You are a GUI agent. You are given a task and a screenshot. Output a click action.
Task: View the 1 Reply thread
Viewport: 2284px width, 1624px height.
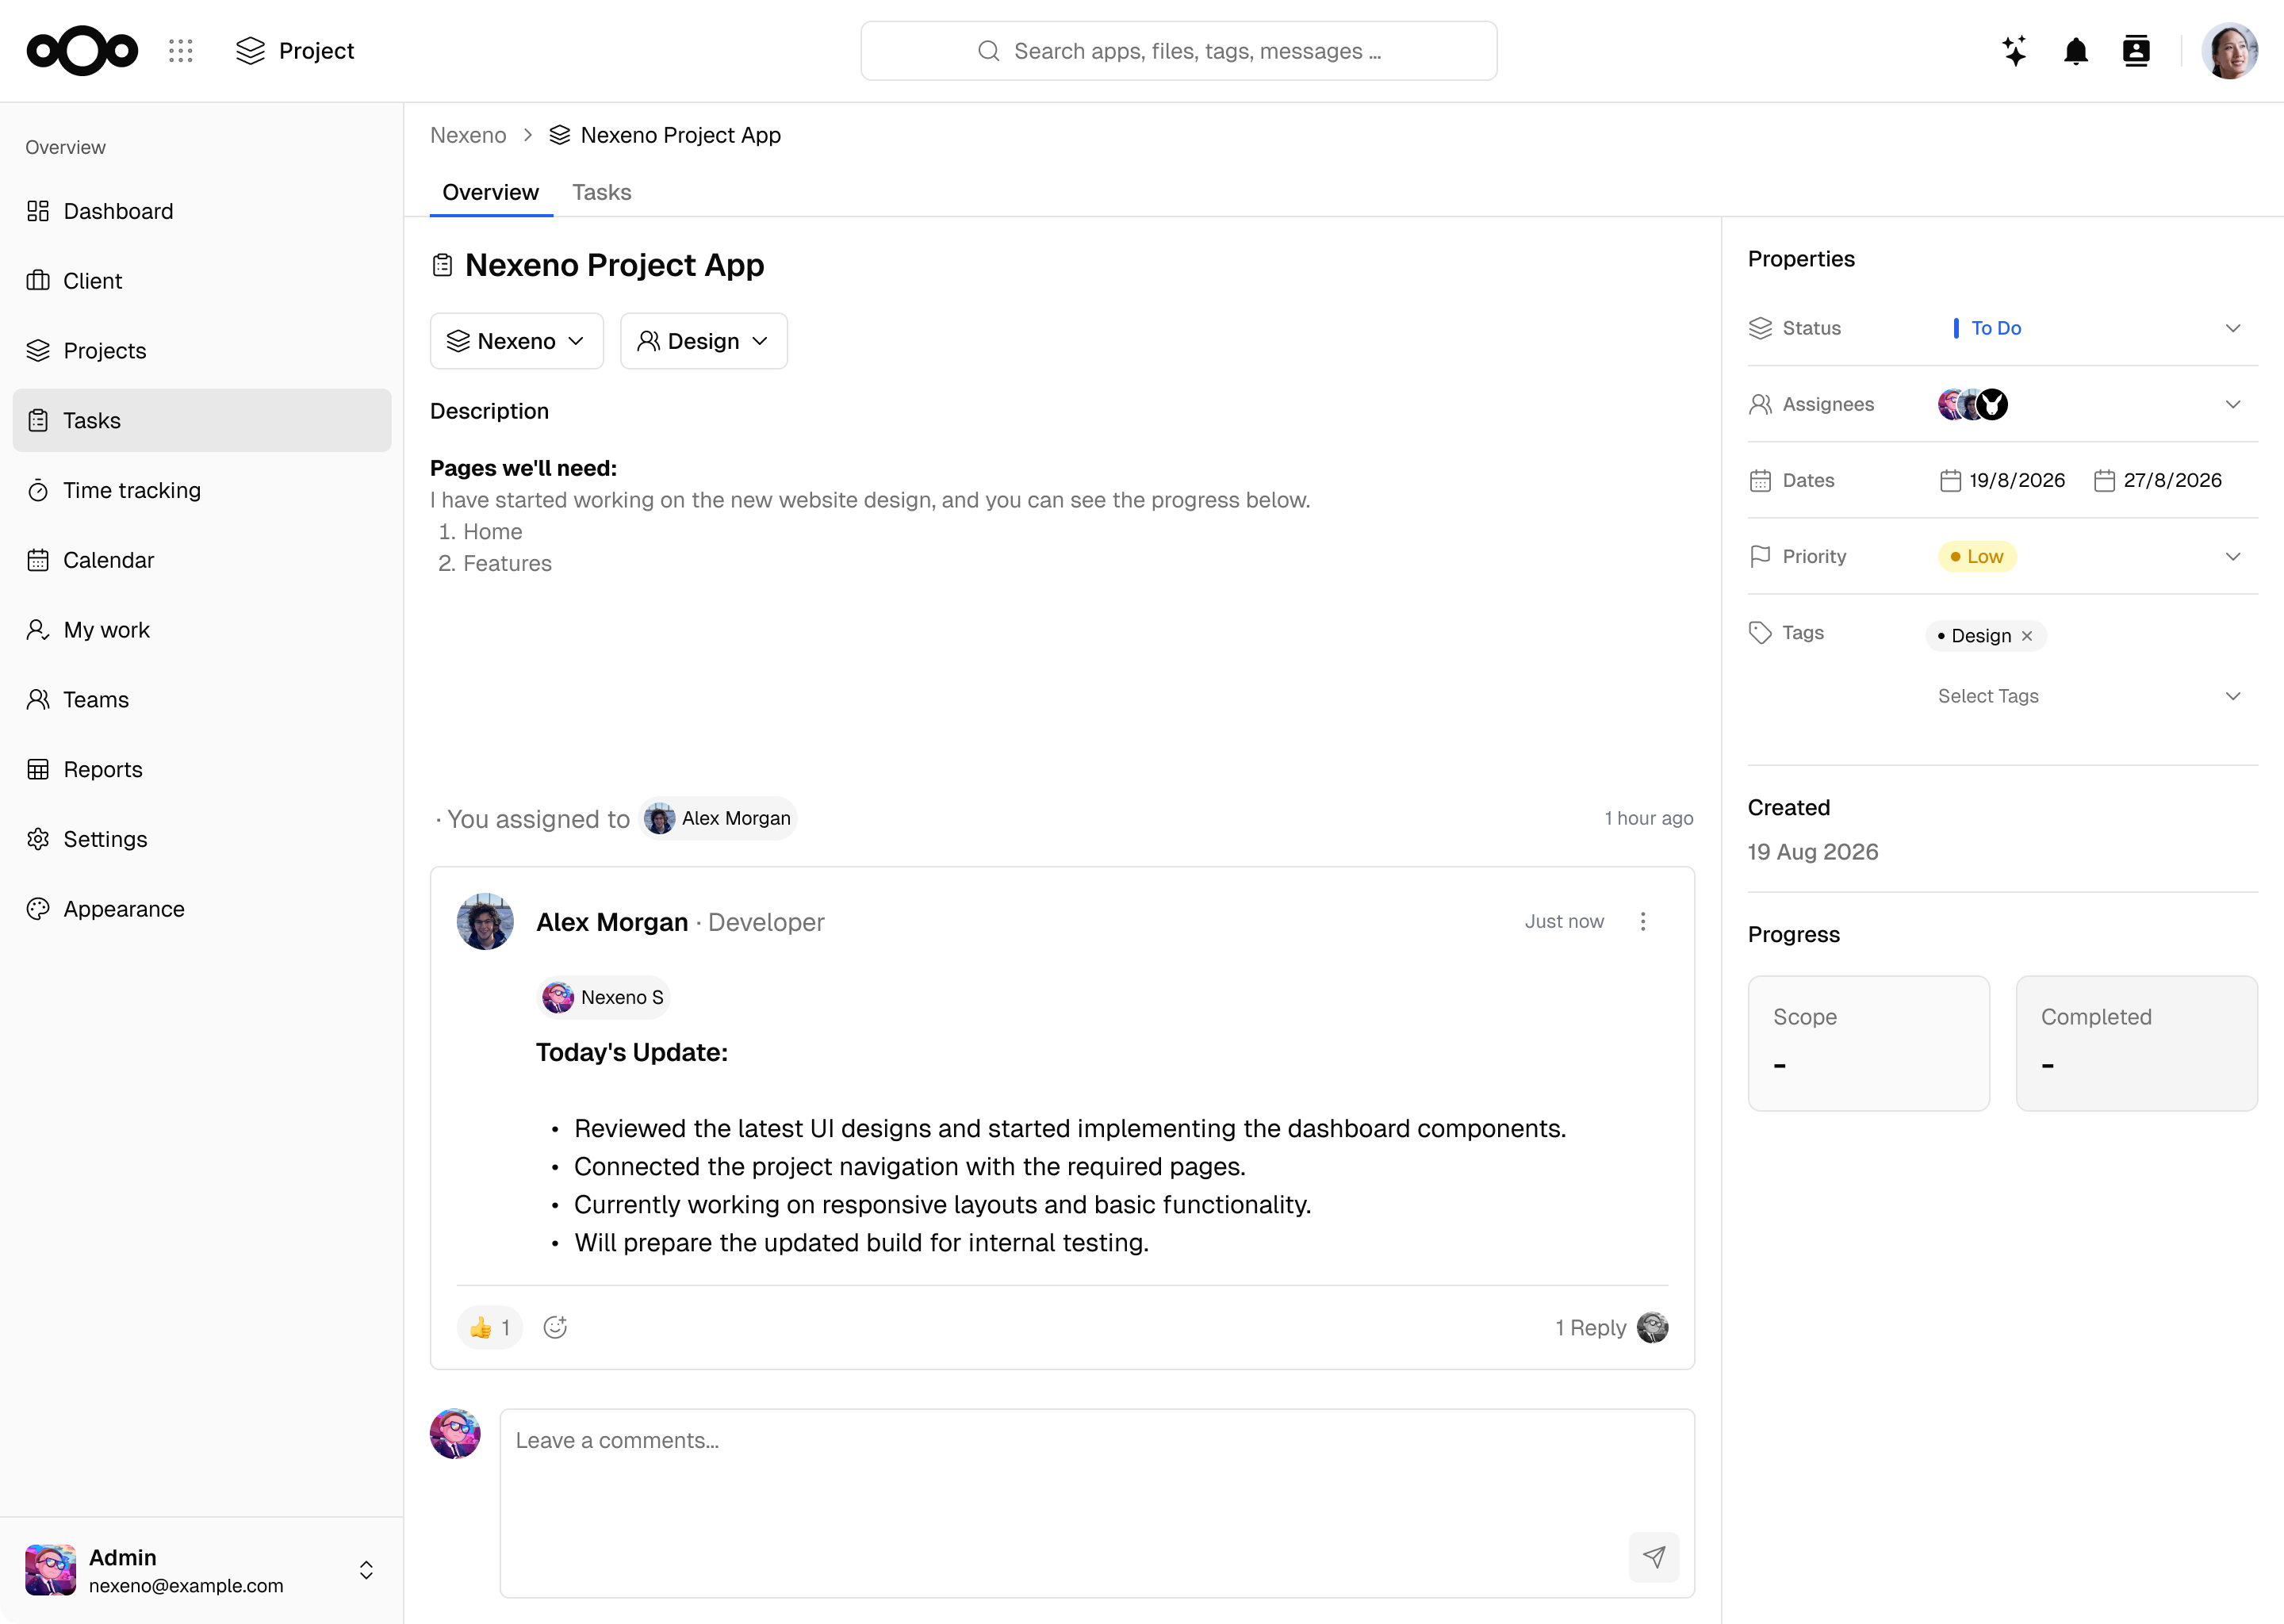[x=1590, y=1327]
